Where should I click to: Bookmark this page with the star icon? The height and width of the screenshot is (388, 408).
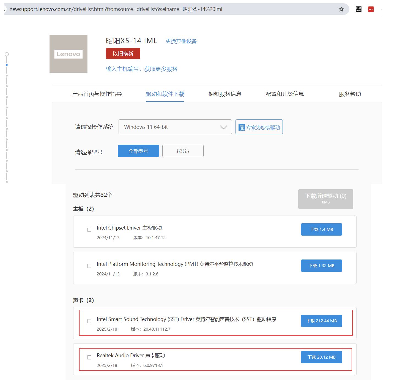(x=341, y=9)
